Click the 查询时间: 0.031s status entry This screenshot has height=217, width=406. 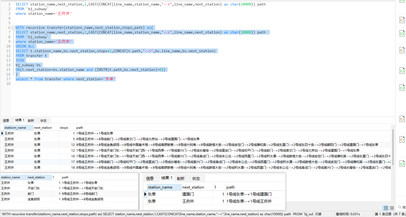[348, 214]
